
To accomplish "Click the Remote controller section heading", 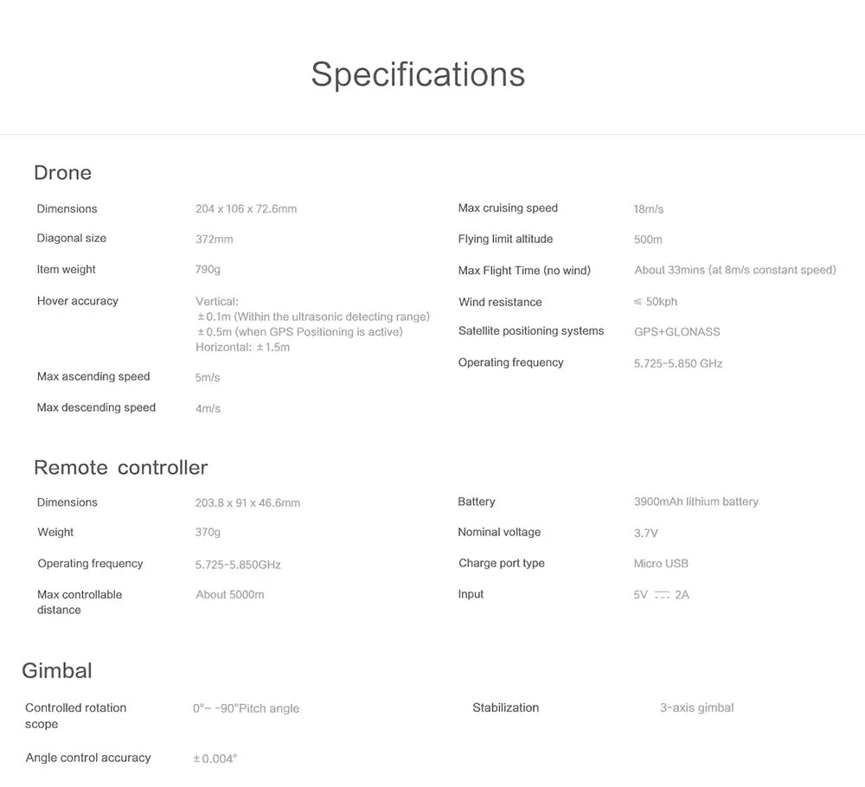I will coord(120,468).
